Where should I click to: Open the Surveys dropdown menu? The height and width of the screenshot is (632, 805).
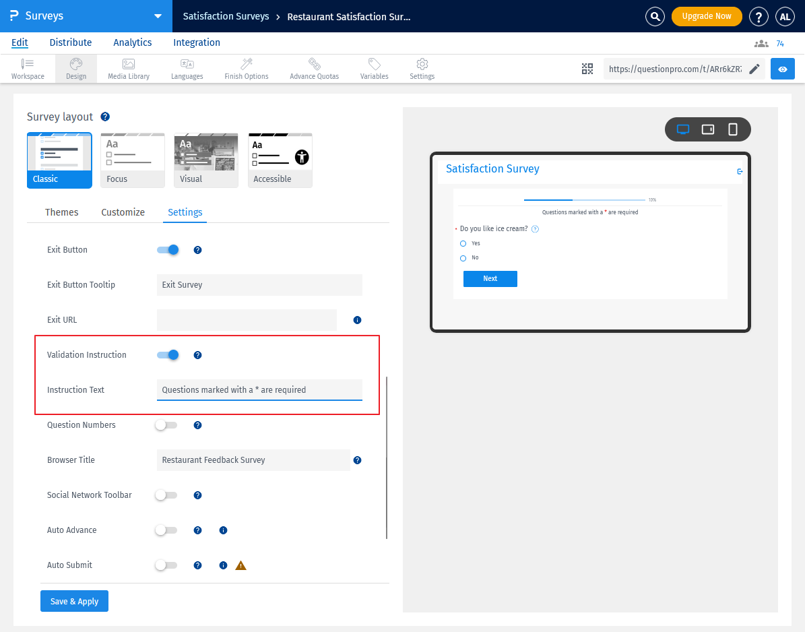(158, 15)
